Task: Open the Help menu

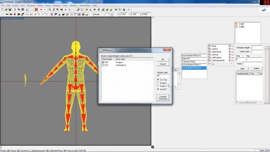Action: pyautogui.click(x=94, y=5)
